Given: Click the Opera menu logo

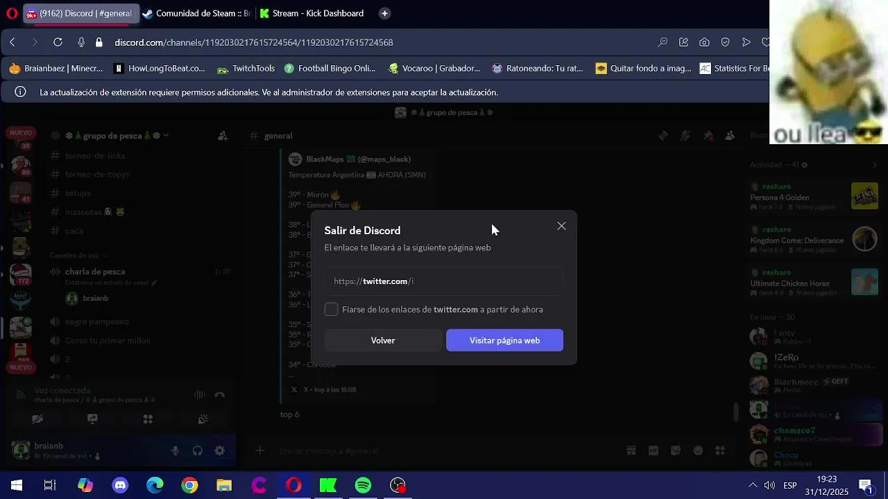Looking at the screenshot, I should click(x=11, y=13).
